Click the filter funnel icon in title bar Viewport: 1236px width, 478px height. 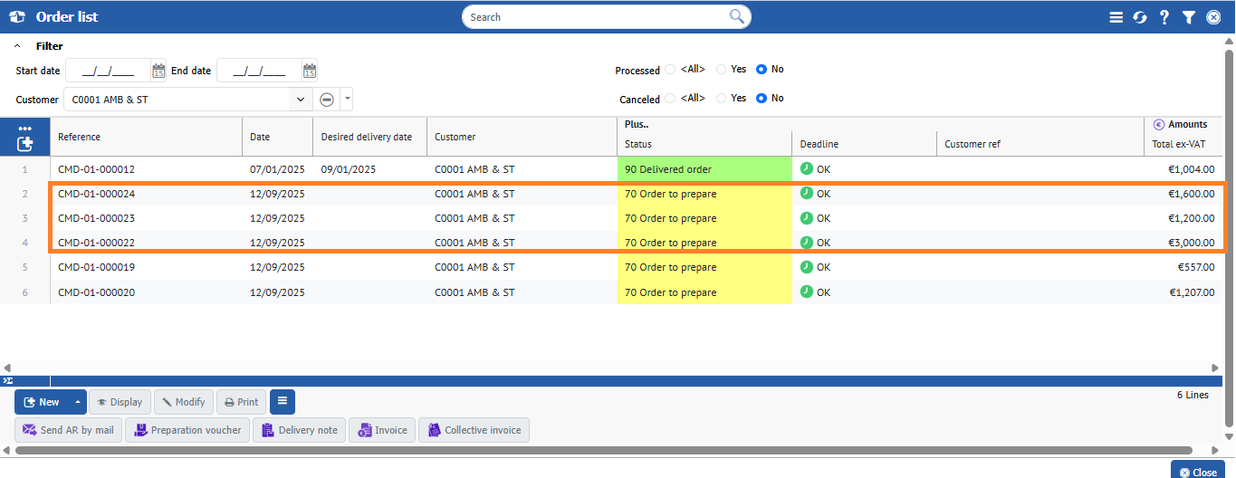click(1189, 17)
